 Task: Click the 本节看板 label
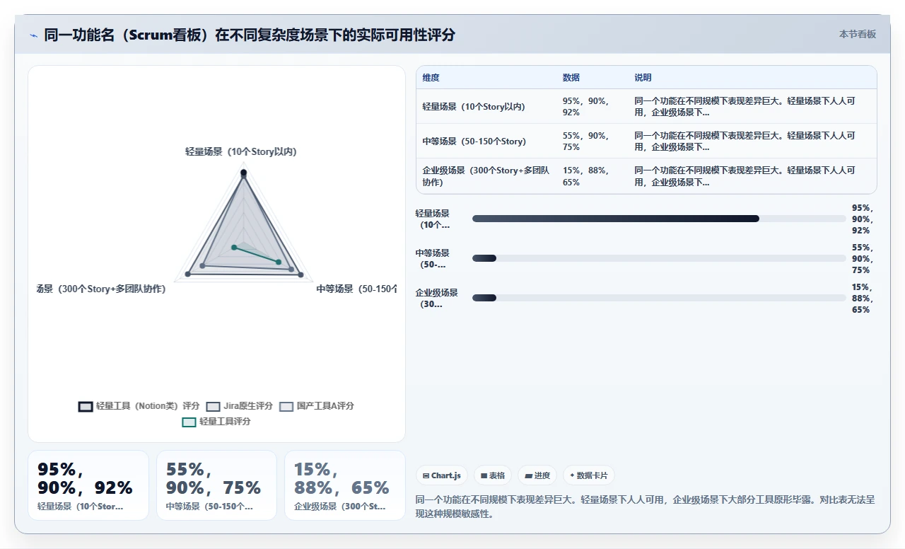point(858,34)
